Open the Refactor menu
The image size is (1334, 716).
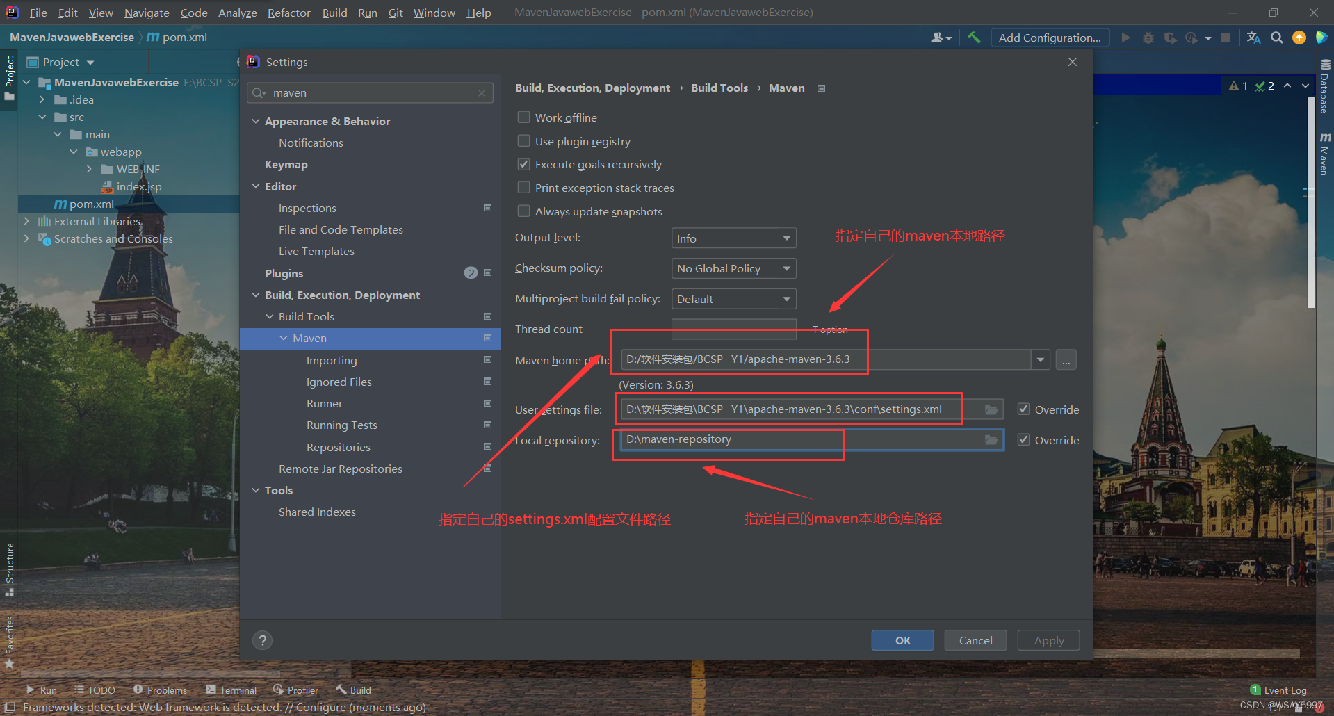[x=288, y=13]
